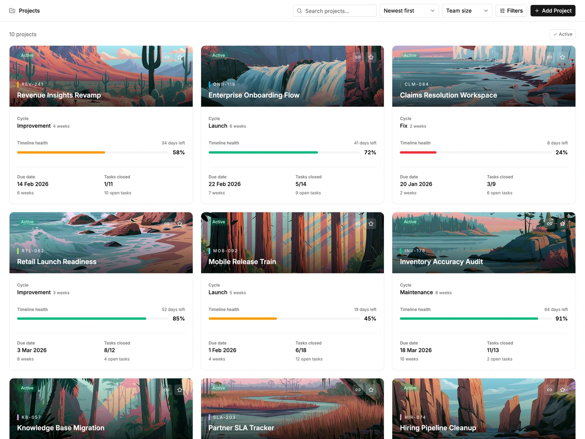
Task: Click the 14 Feb 2026 due date
Action: click(x=33, y=184)
